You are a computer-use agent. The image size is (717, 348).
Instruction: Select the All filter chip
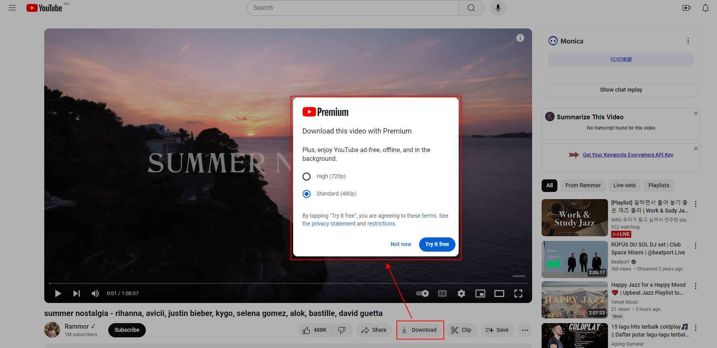pyautogui.click(x=550, y=186)
